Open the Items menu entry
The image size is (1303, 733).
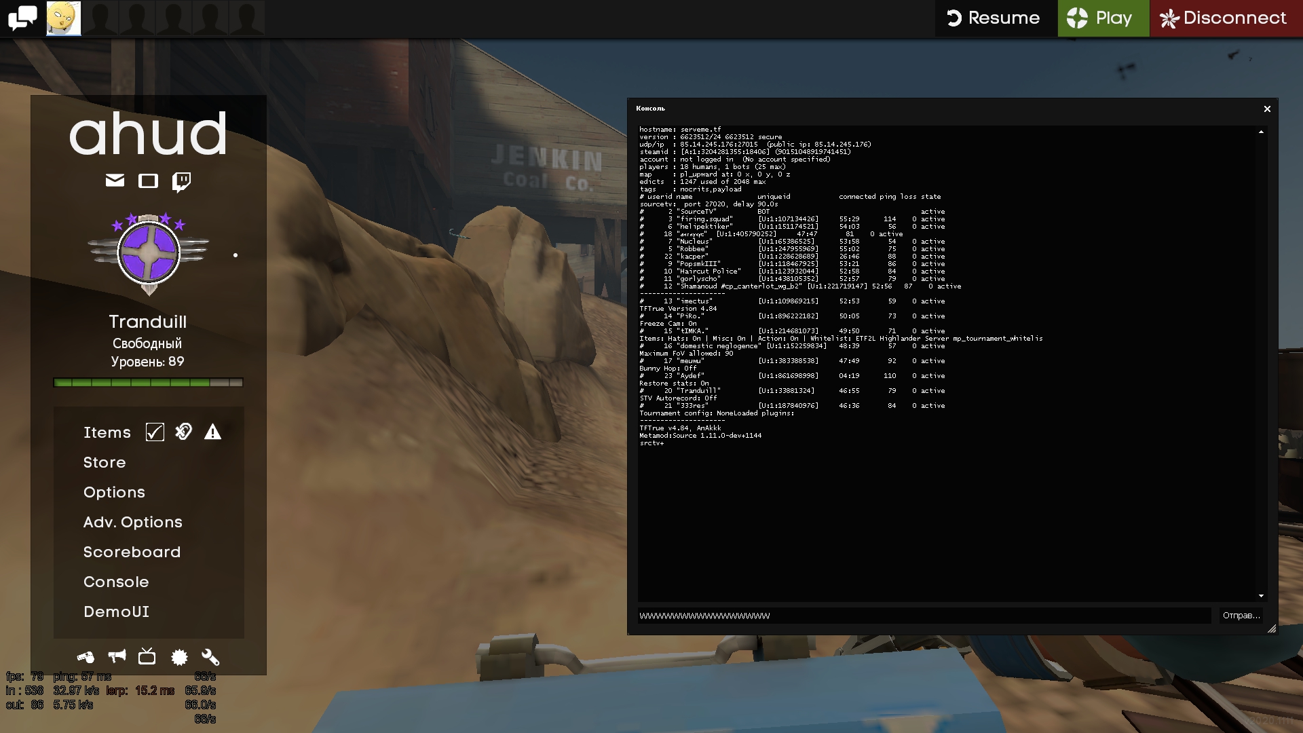107,432
